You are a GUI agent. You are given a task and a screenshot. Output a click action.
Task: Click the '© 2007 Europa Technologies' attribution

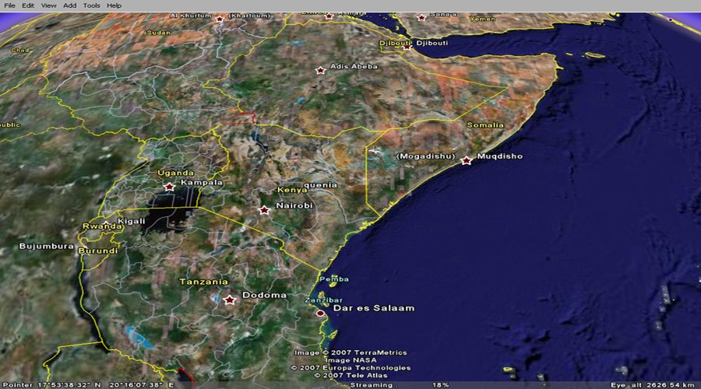351,368
